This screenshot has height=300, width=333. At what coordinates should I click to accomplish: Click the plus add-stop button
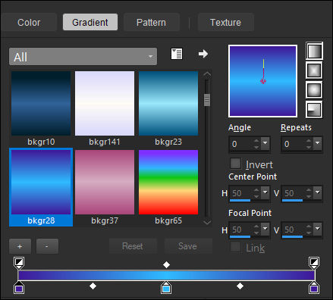[x=20, y=246]
